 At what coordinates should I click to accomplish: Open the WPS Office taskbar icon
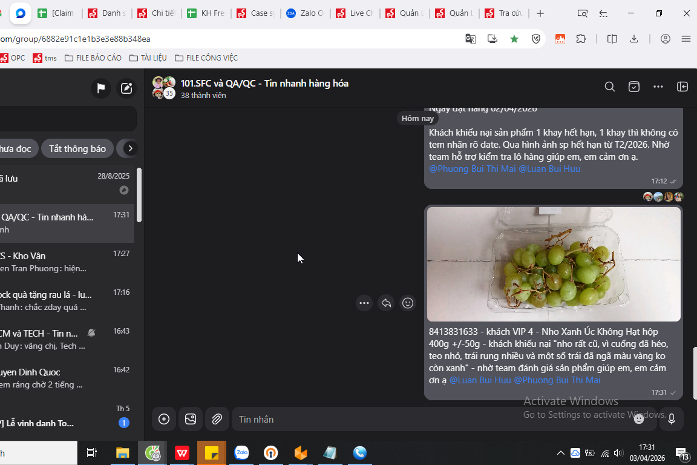pyautogui.click(x=182, y=453)
